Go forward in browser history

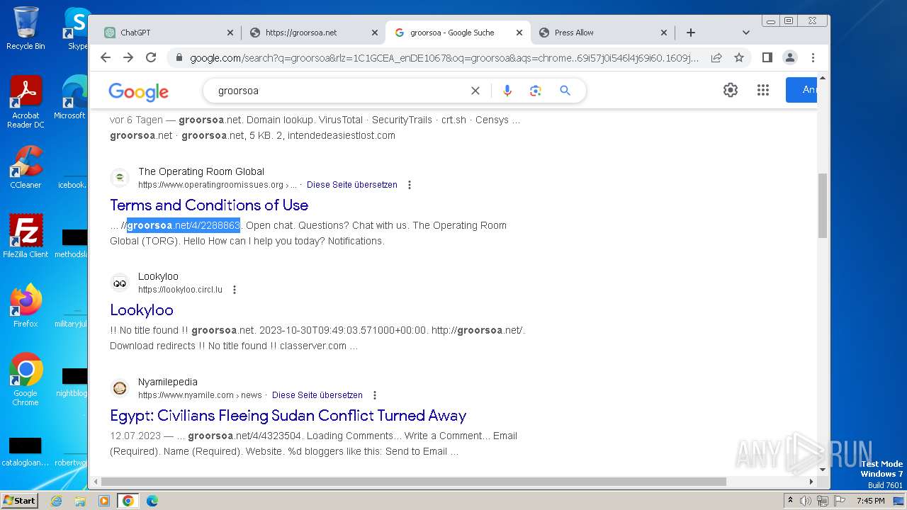[128, 57]
